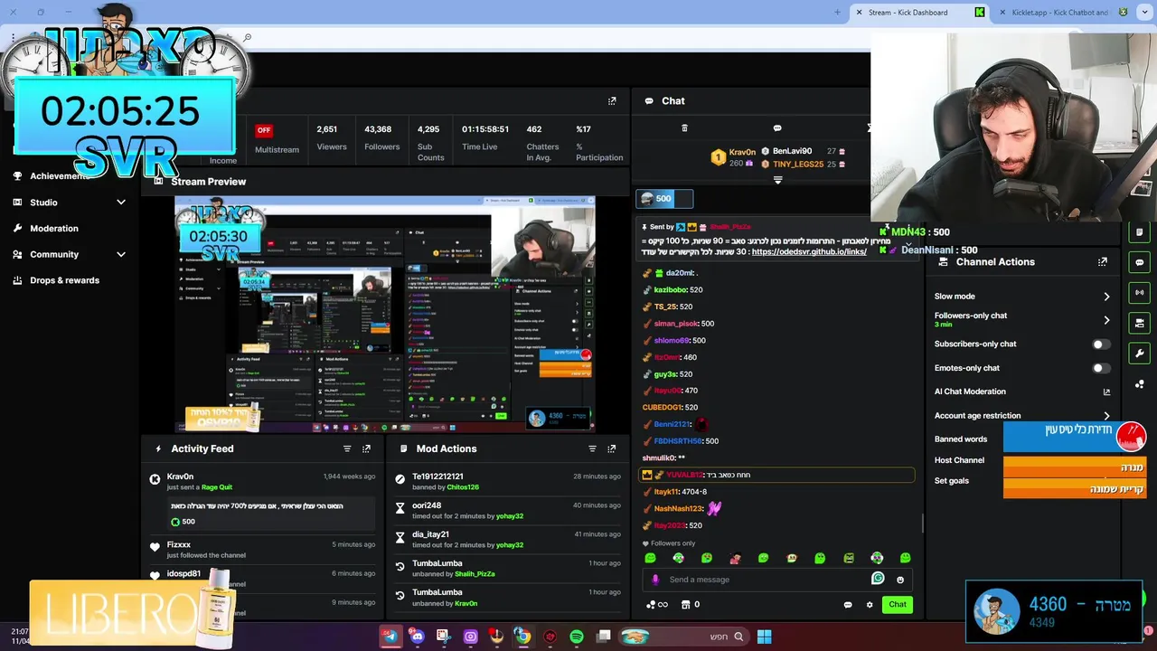The image size is (1157, 651).
Task: Select user NashNash123 in chat
Action: click(678, 509)
